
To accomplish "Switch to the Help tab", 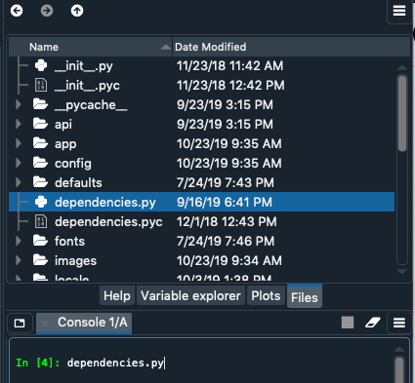I will click(117, 296).
